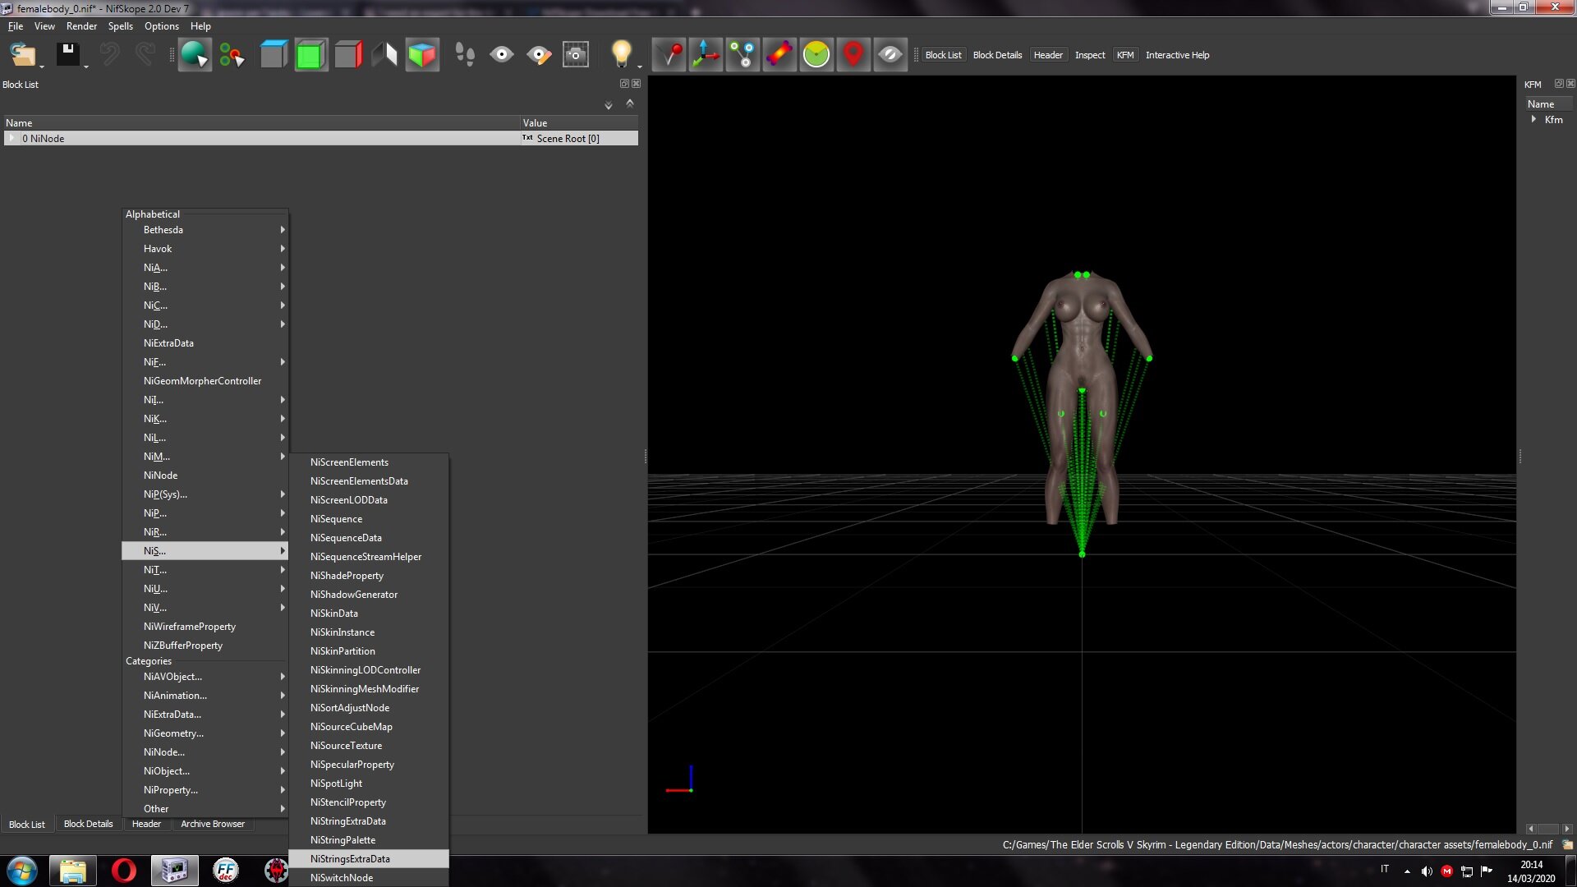Open the Load icon dropdown arrow

point(42,66)
